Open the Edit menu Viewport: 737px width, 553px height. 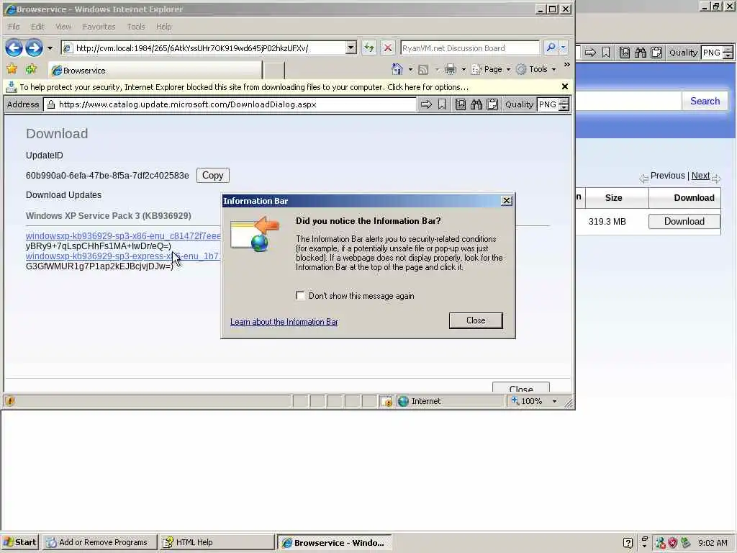click(37, 27)
